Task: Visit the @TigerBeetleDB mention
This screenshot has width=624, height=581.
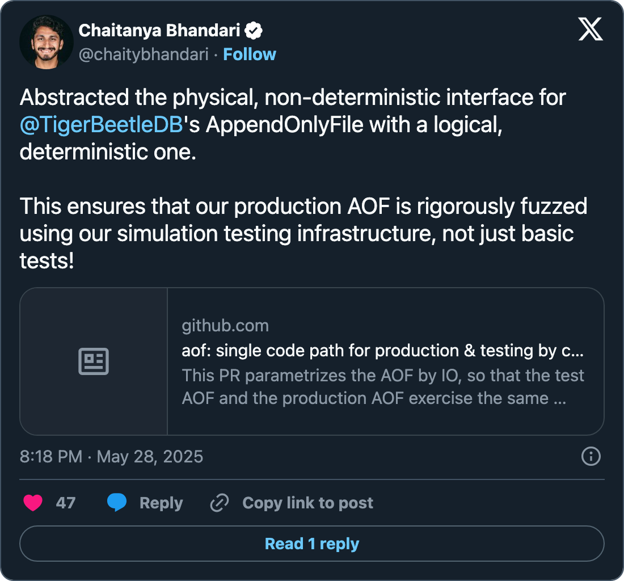Action: click(x=102, y=125)
